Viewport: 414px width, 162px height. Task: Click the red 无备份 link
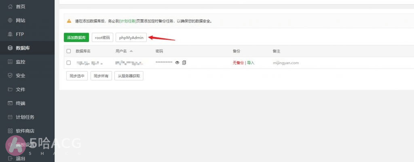[x=238, y=63]
